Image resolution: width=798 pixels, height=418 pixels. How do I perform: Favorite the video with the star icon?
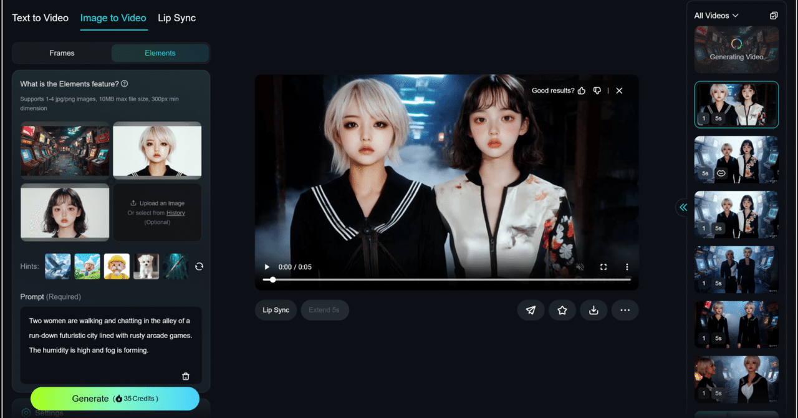(562, 310)
